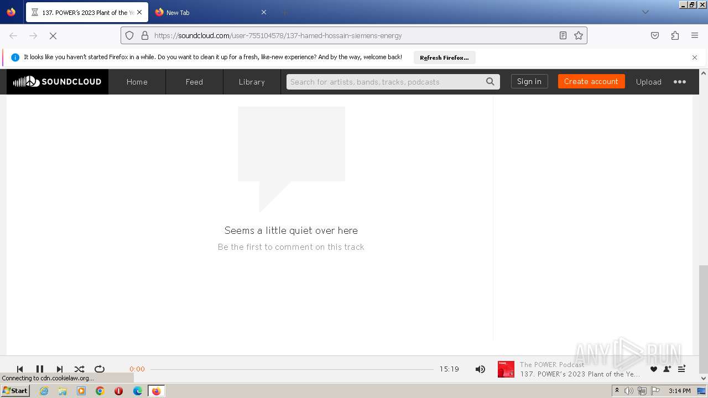
Task: Skip to previous track in player
Action: [20, 369]
